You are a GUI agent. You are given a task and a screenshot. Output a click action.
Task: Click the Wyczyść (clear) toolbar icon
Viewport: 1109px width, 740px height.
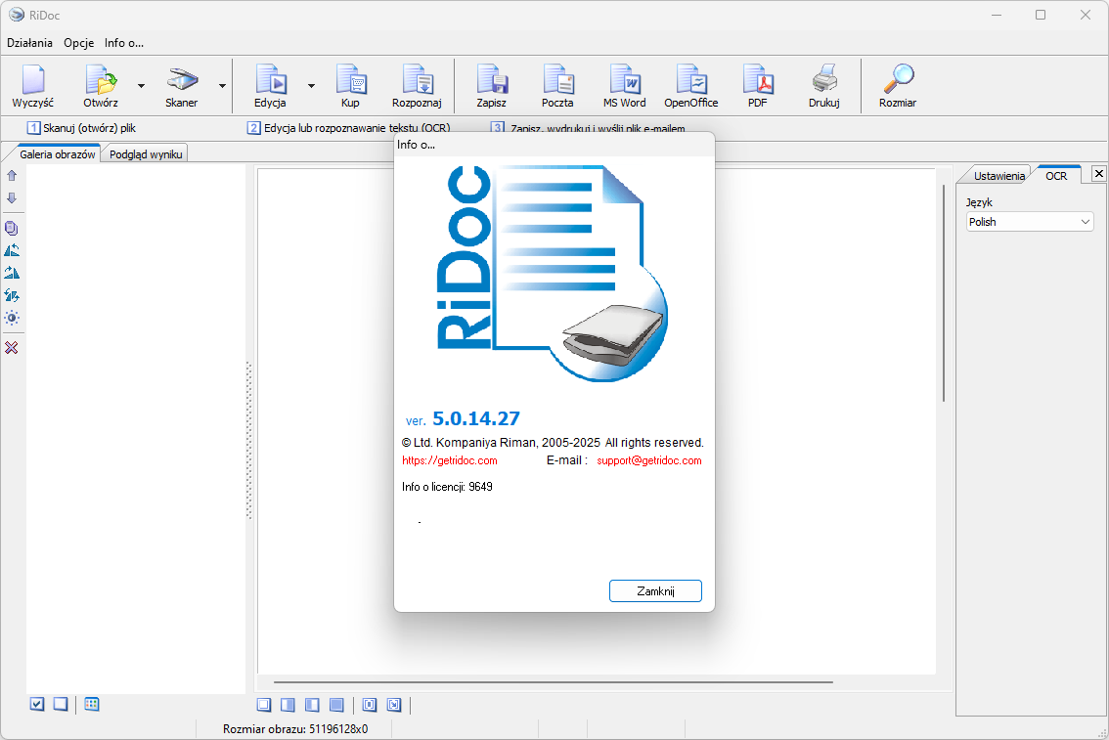click(32, 79)
